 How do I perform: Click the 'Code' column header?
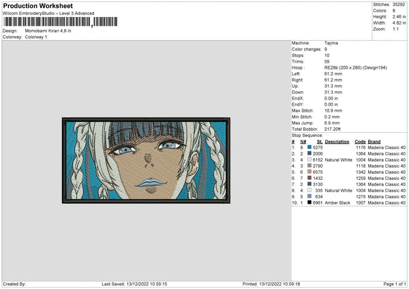point(360,142)
